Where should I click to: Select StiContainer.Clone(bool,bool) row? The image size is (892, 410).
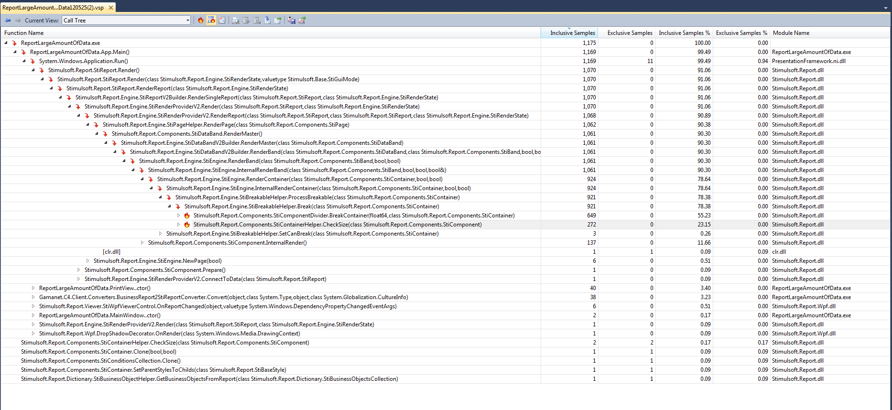click(445, 352)
